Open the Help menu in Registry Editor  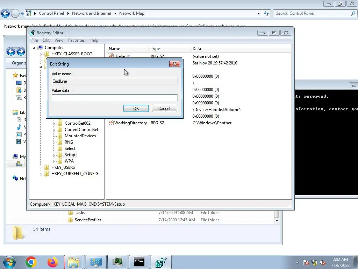pos(94,40)
